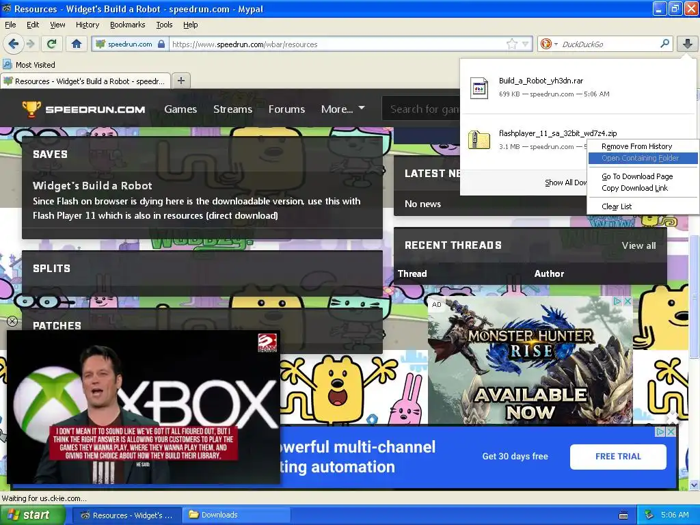The height and width of the screenshot is (525, 700).
Task: Open the Games link in site navigation
Action: [x=180, y=109]
